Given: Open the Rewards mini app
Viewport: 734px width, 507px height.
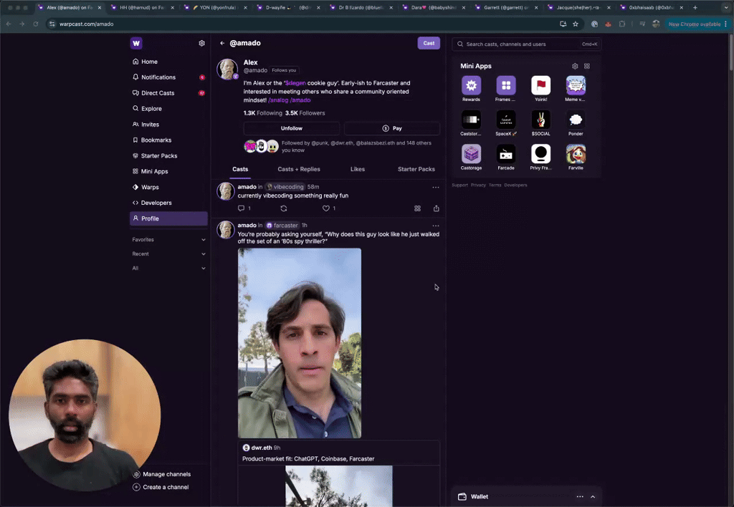Looking at the screenshot, I should pyautogui.click(x=471, y=86).
